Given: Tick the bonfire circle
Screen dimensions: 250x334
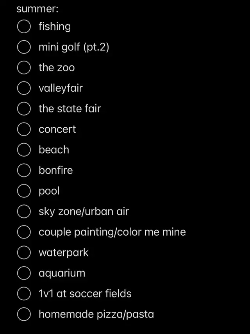Looking at the screenshot, I should pos(24,171).
